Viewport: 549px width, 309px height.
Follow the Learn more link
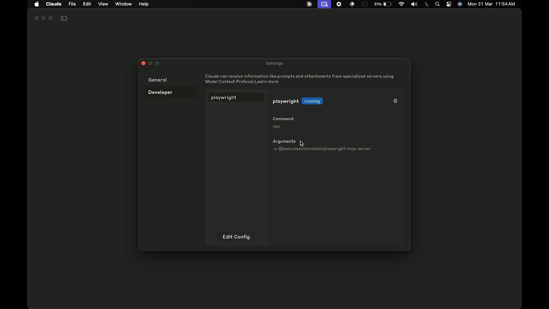pyautogui.click(x=266, y=82)
